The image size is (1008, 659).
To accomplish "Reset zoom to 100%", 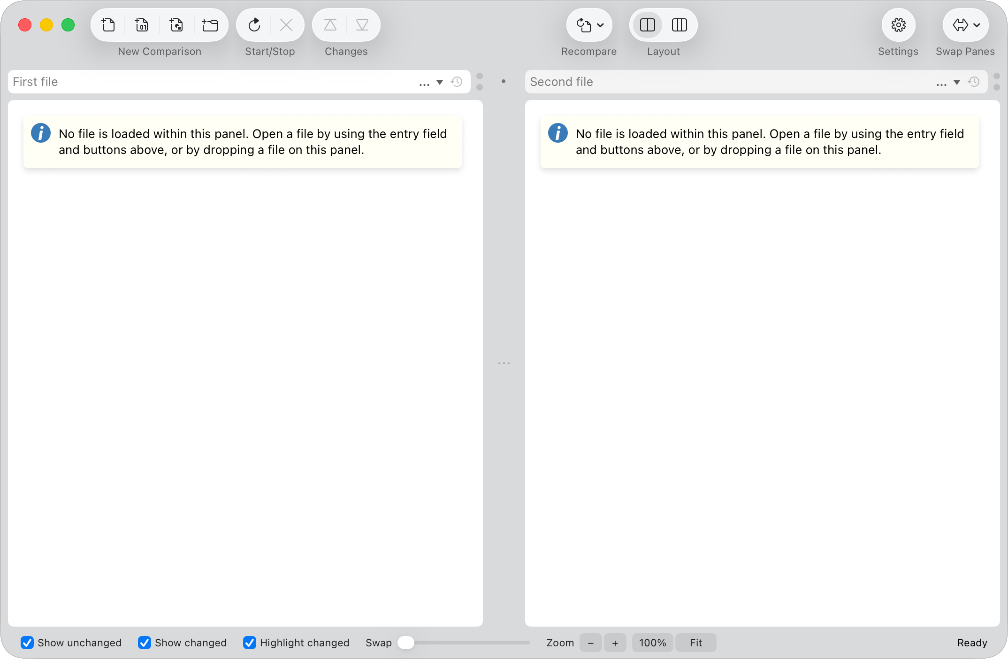I will click(x=653, y=643).
